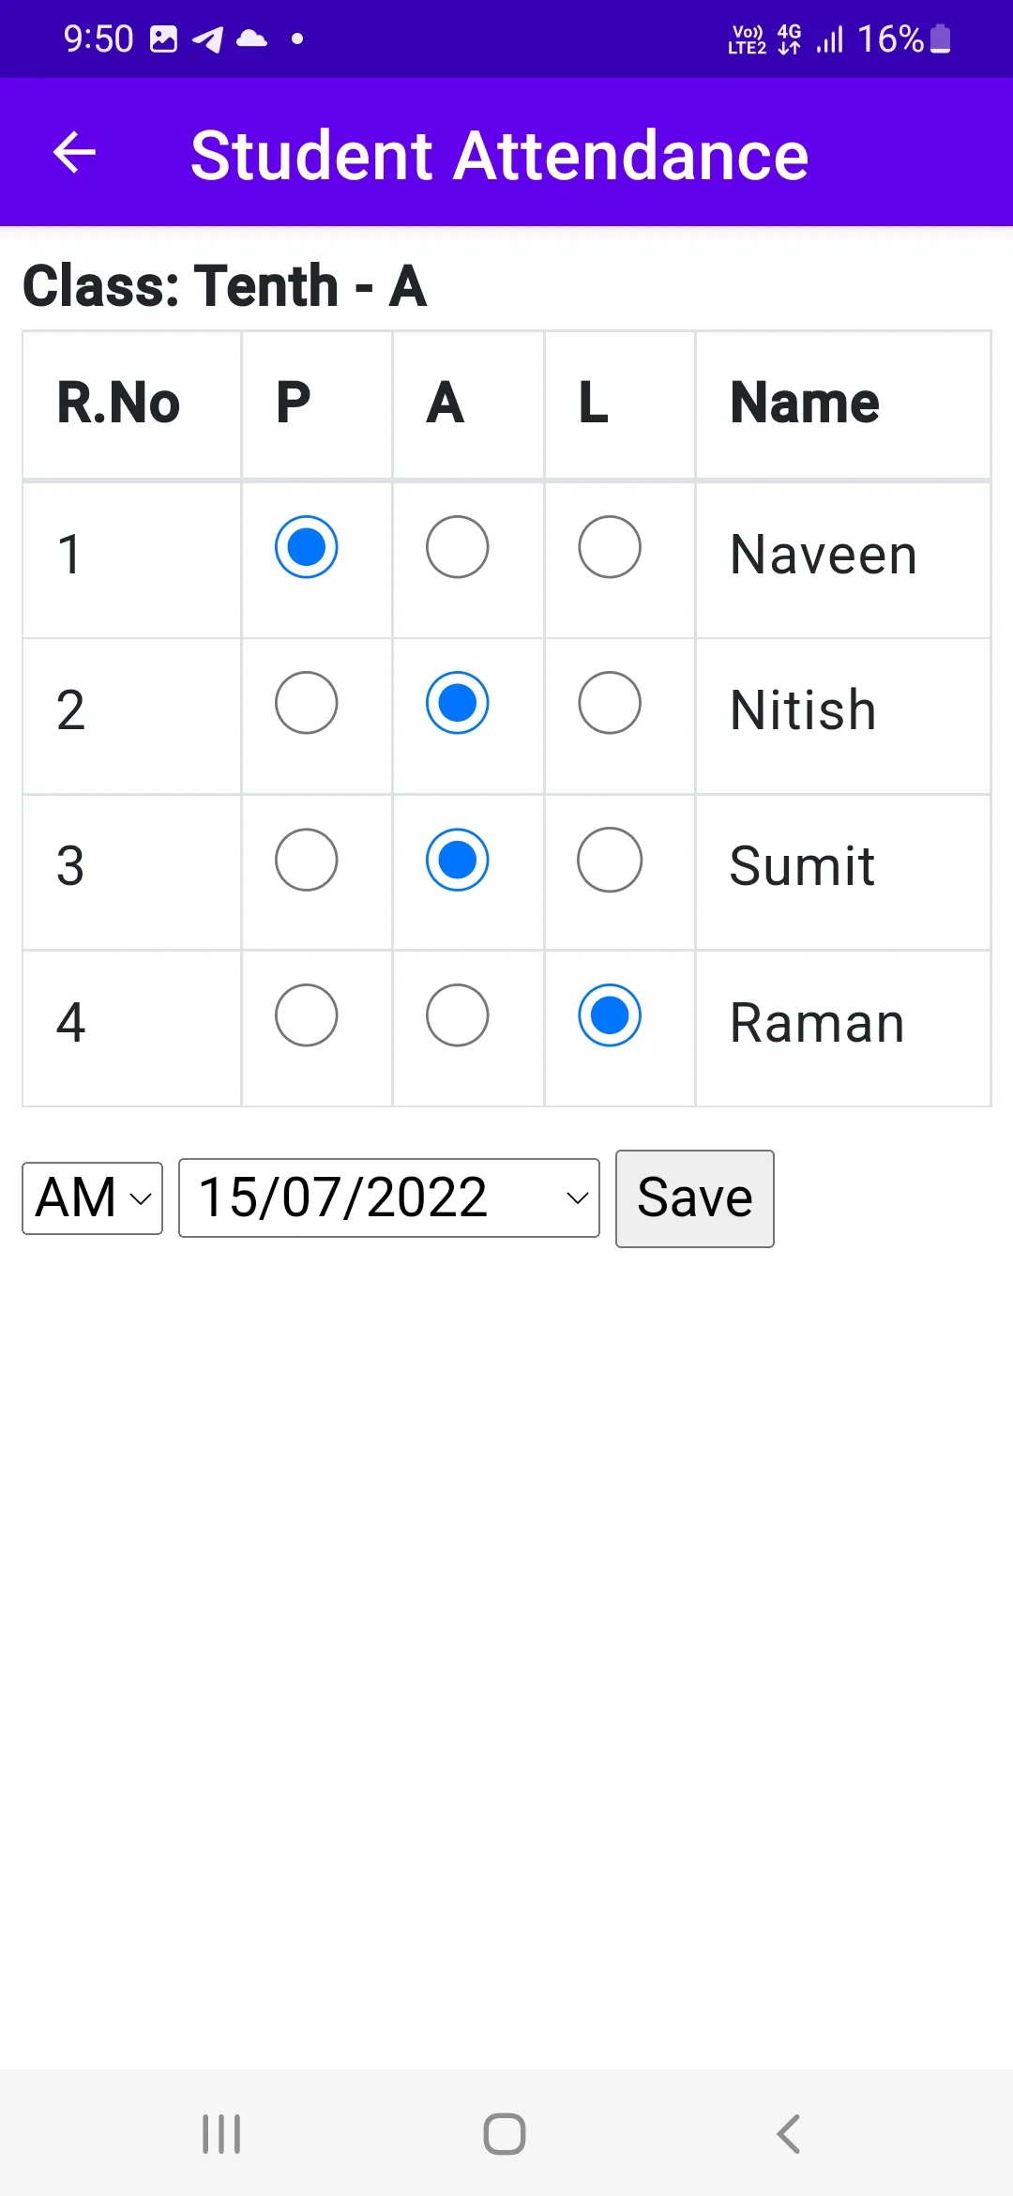Tap the R.No column header
The image size is (1013, 2196).
click(x=118, y=404)
